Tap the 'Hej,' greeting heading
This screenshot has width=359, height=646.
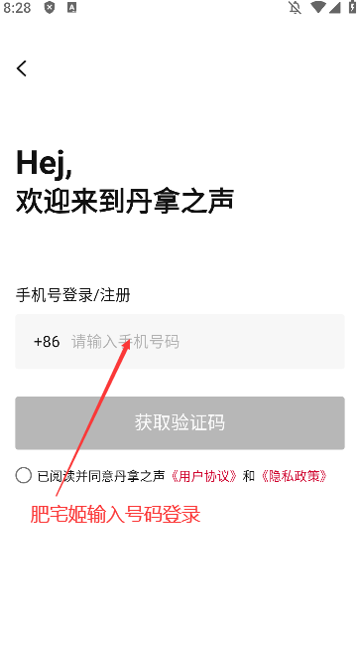[x=44, y=164]
